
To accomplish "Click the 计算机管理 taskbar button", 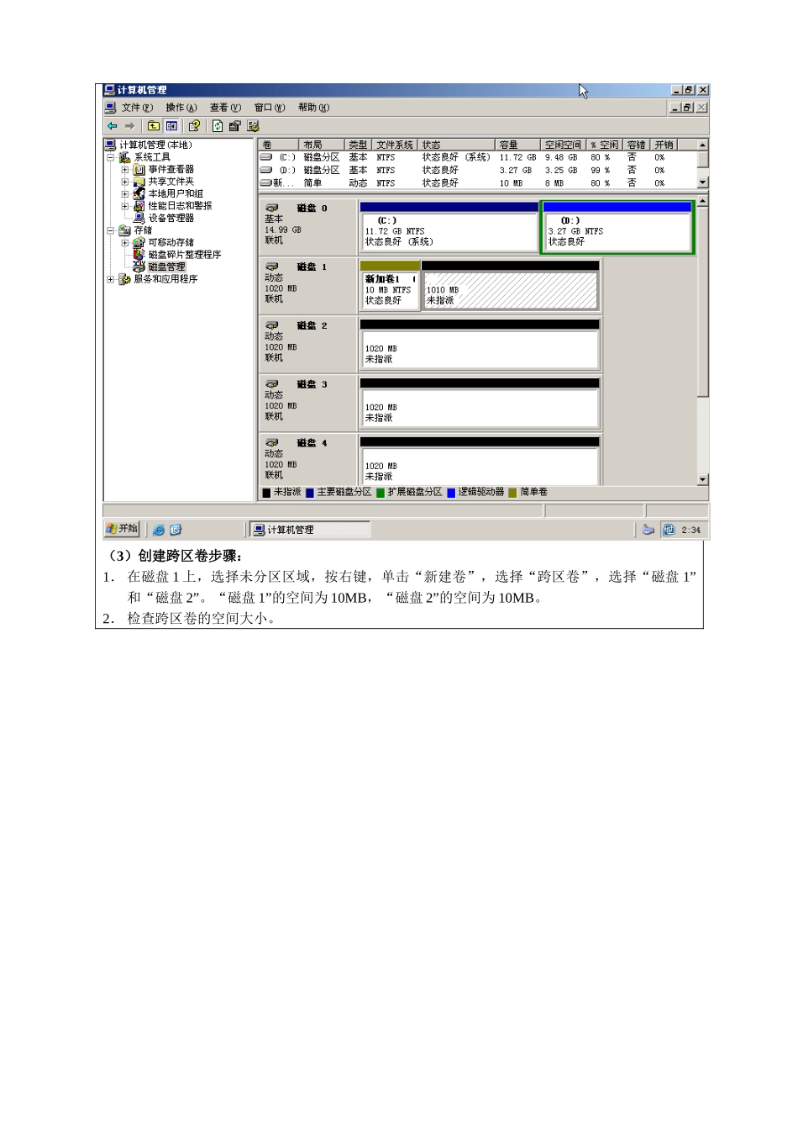I will 310,530.
